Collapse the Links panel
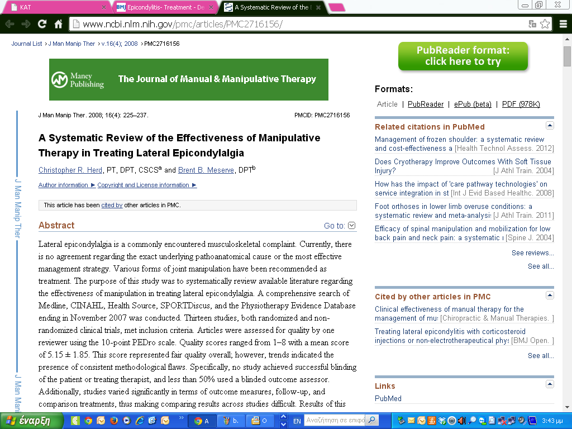Screen dimensions: 572x429 click(550, 384)
